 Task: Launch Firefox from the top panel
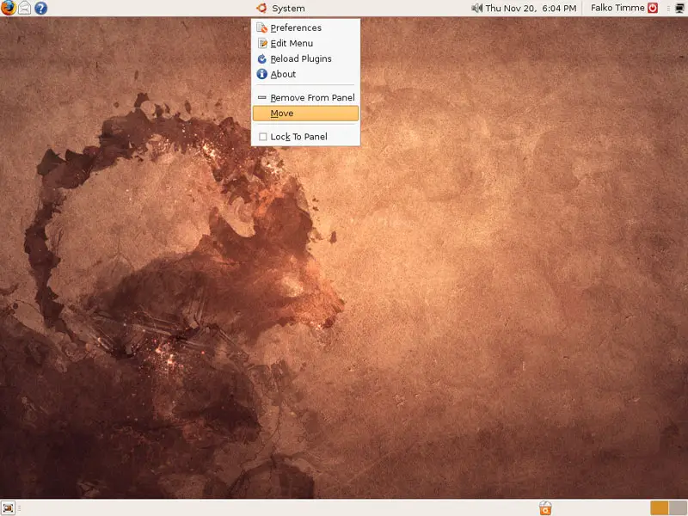9,9
